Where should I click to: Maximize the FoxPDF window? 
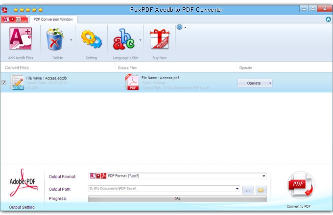(313, 9)
